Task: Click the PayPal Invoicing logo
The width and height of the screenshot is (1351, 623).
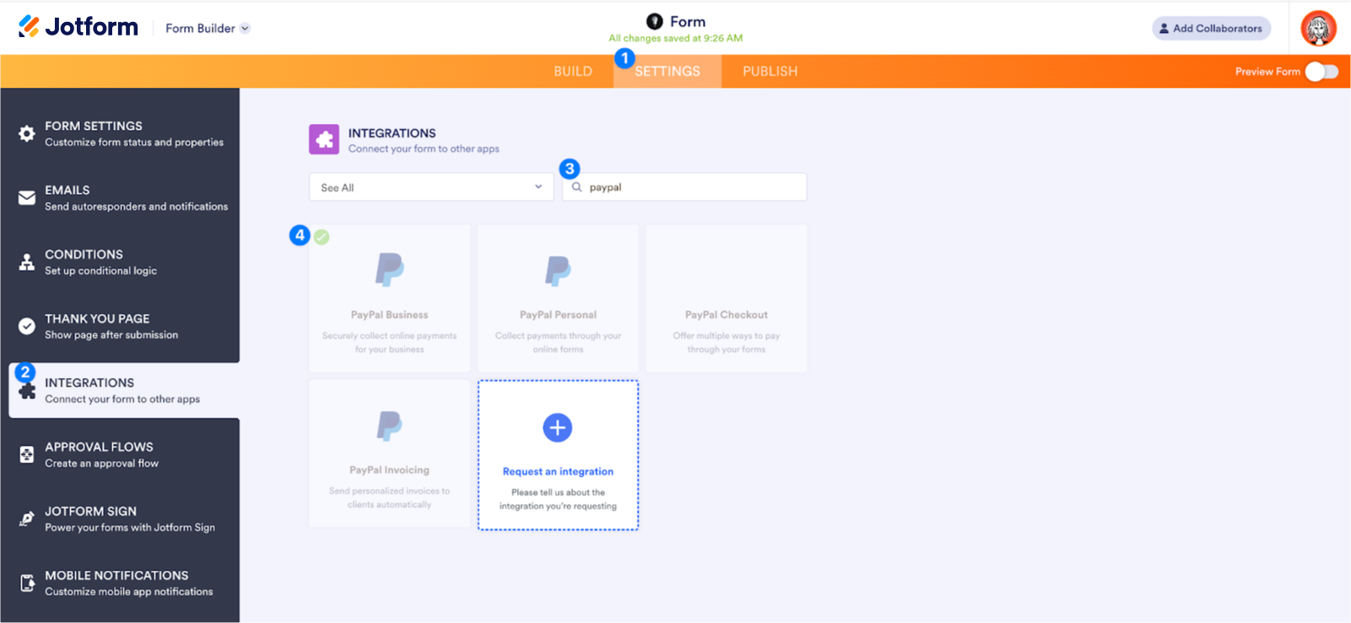Action: tap(389, 425)
